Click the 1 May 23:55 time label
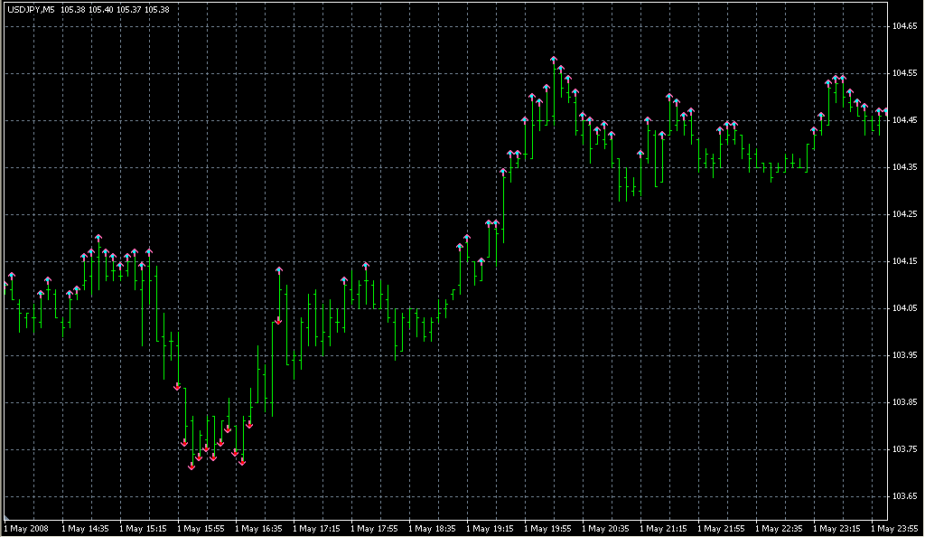This screenshot has width=925, height=537. tap(894, 529)
